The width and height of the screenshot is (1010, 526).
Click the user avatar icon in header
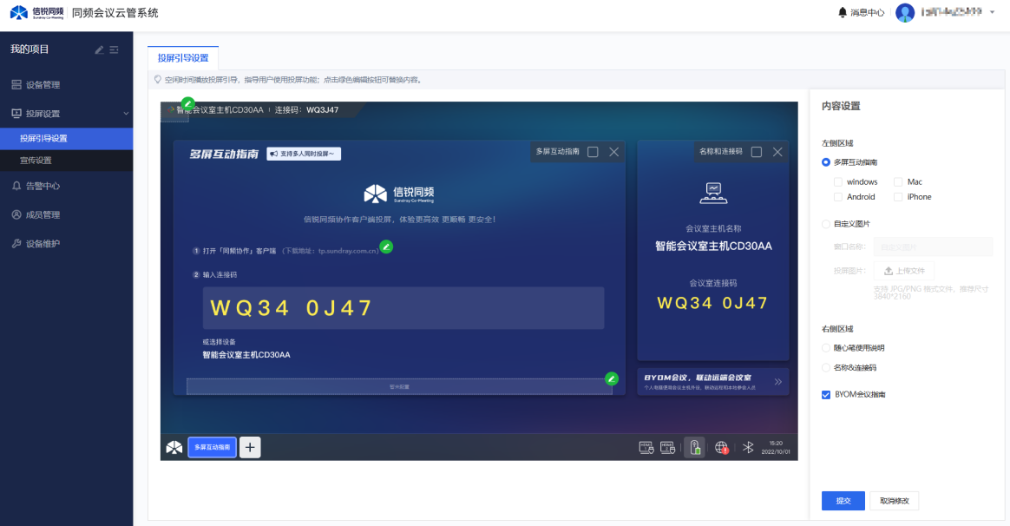(x=905, y=12)
